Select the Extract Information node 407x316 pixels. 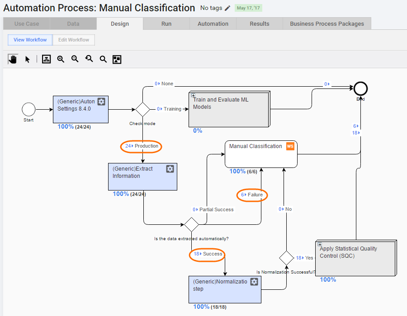tap(142, 177)
